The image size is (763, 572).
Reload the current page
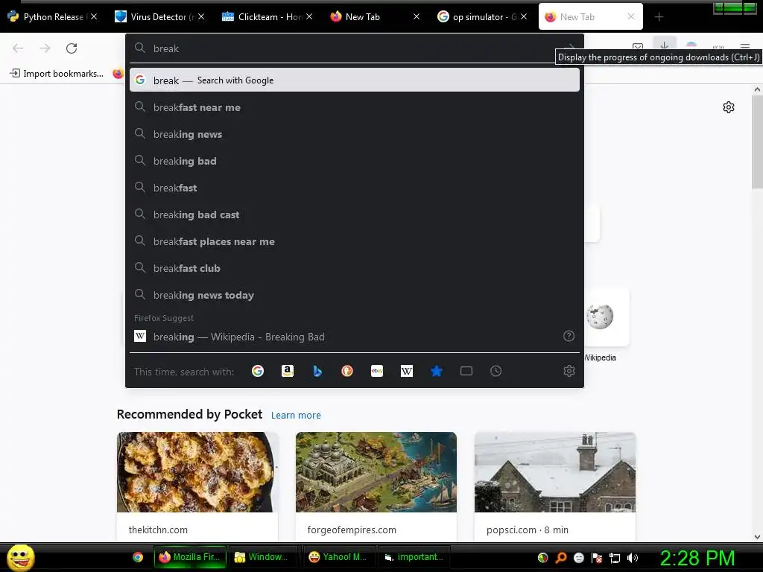point(72,48)
